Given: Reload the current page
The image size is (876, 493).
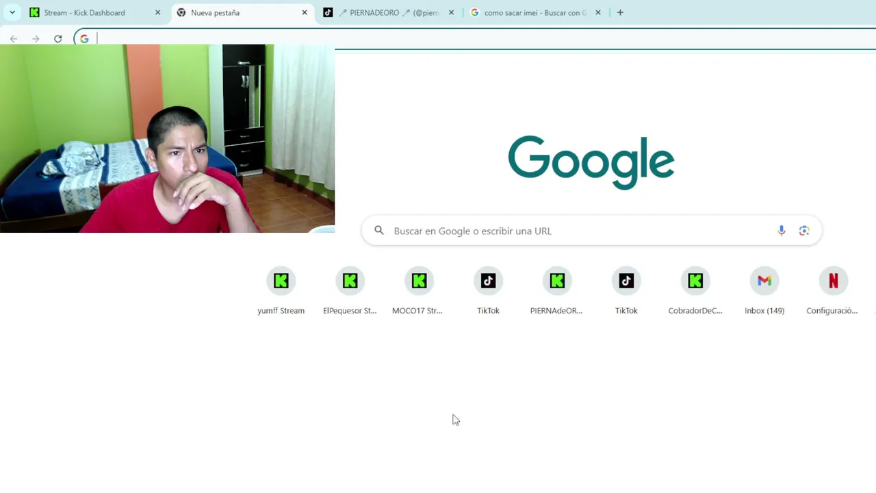Looking at the screenshot, I should pyautogui.click(x=58, y=39).
